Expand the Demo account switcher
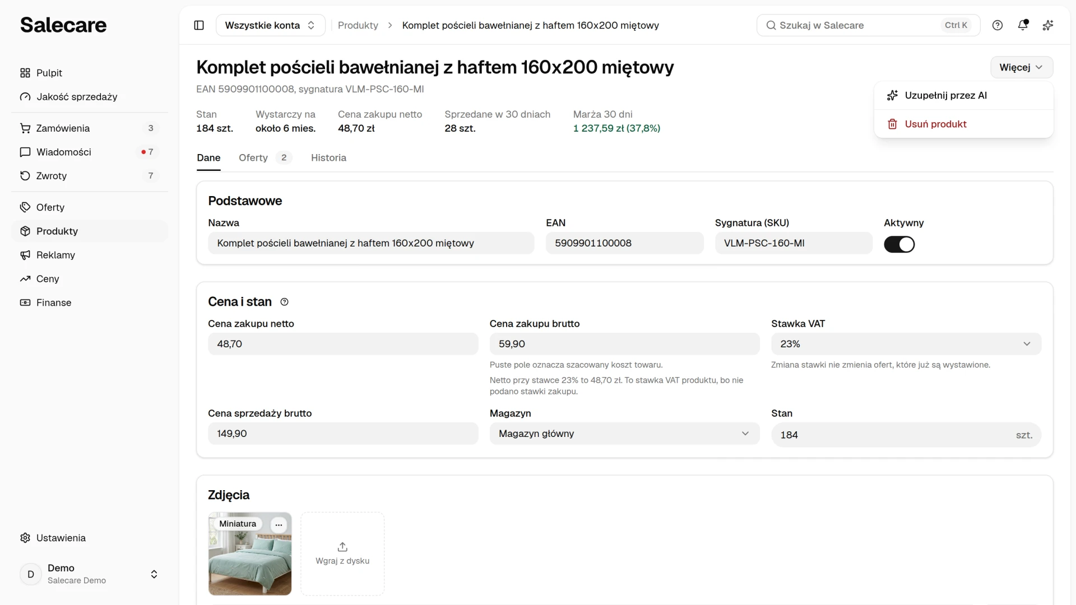The width and height of the screenshot is (1076, 605). [90, 574]
